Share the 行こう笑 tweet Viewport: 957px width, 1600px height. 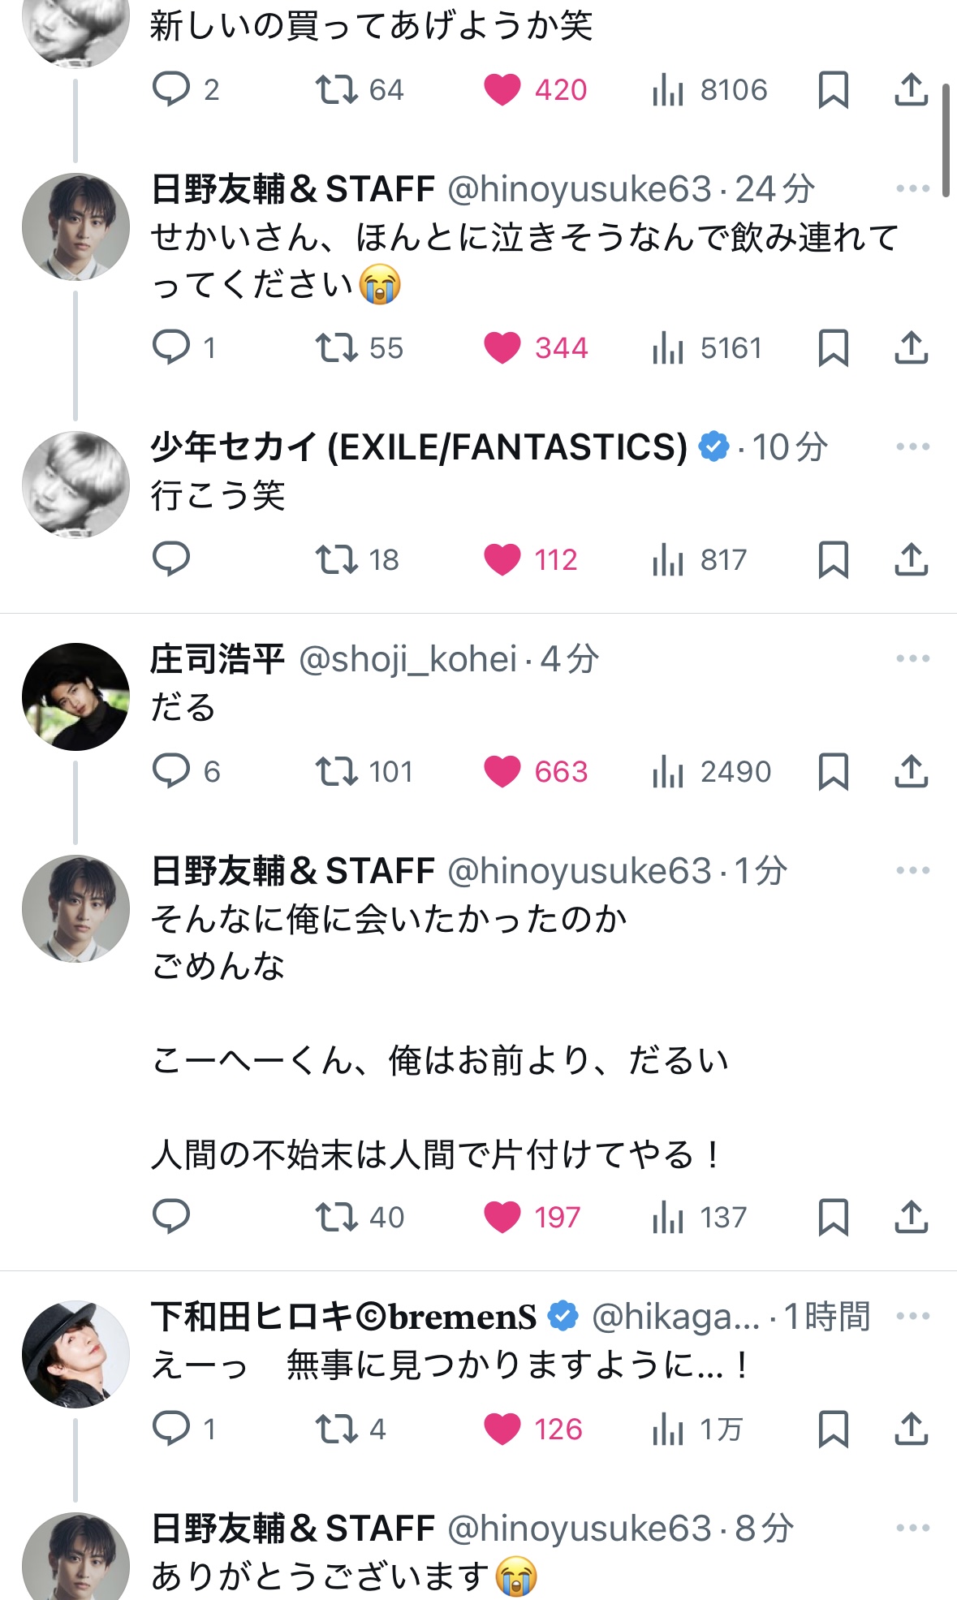pyautogui.click(x=911, y=559)
